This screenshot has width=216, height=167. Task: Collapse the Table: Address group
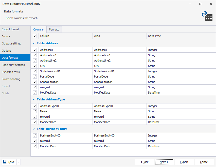(x=34, y=43)
